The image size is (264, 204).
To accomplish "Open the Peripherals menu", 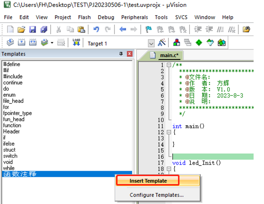I will point(135,17).
